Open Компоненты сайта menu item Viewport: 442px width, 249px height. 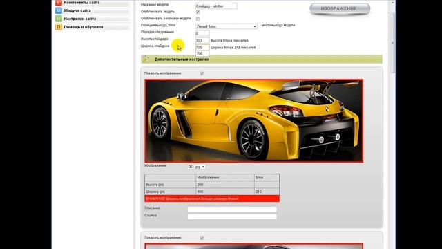81,3
